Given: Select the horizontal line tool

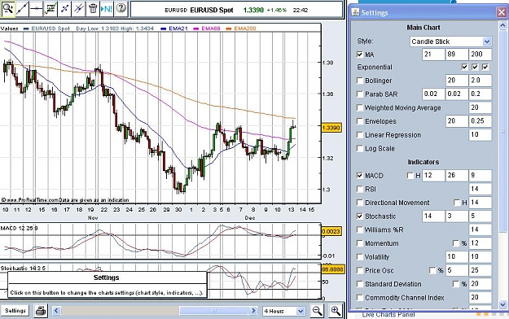Looking at the screenshot, I should coord(36,9).
